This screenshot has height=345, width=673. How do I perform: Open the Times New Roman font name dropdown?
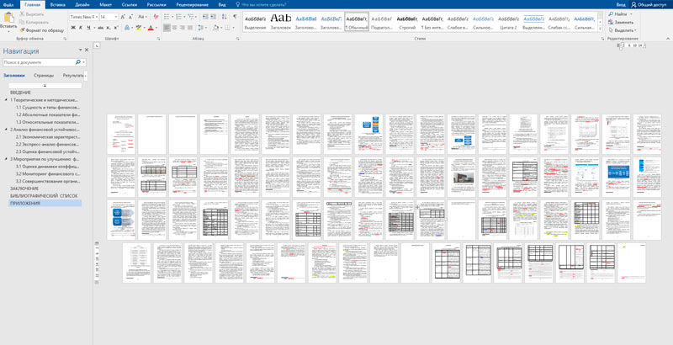(97, 17)
